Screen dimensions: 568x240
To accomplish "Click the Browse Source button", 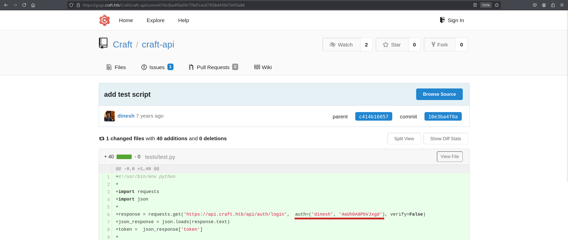I will [x=439, y=94].
